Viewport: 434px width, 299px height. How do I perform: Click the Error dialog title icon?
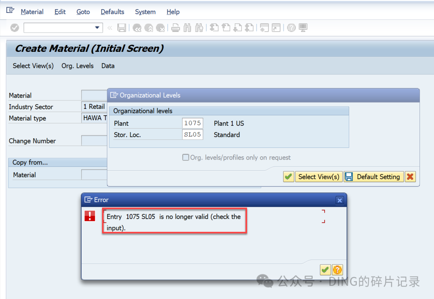[x=88, y=200]
